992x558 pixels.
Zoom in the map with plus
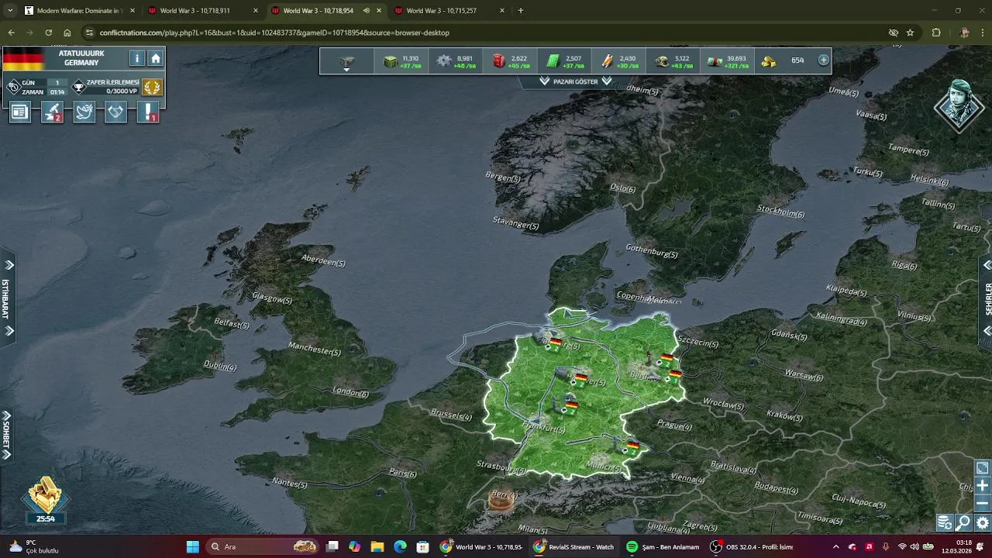point(982,486)
